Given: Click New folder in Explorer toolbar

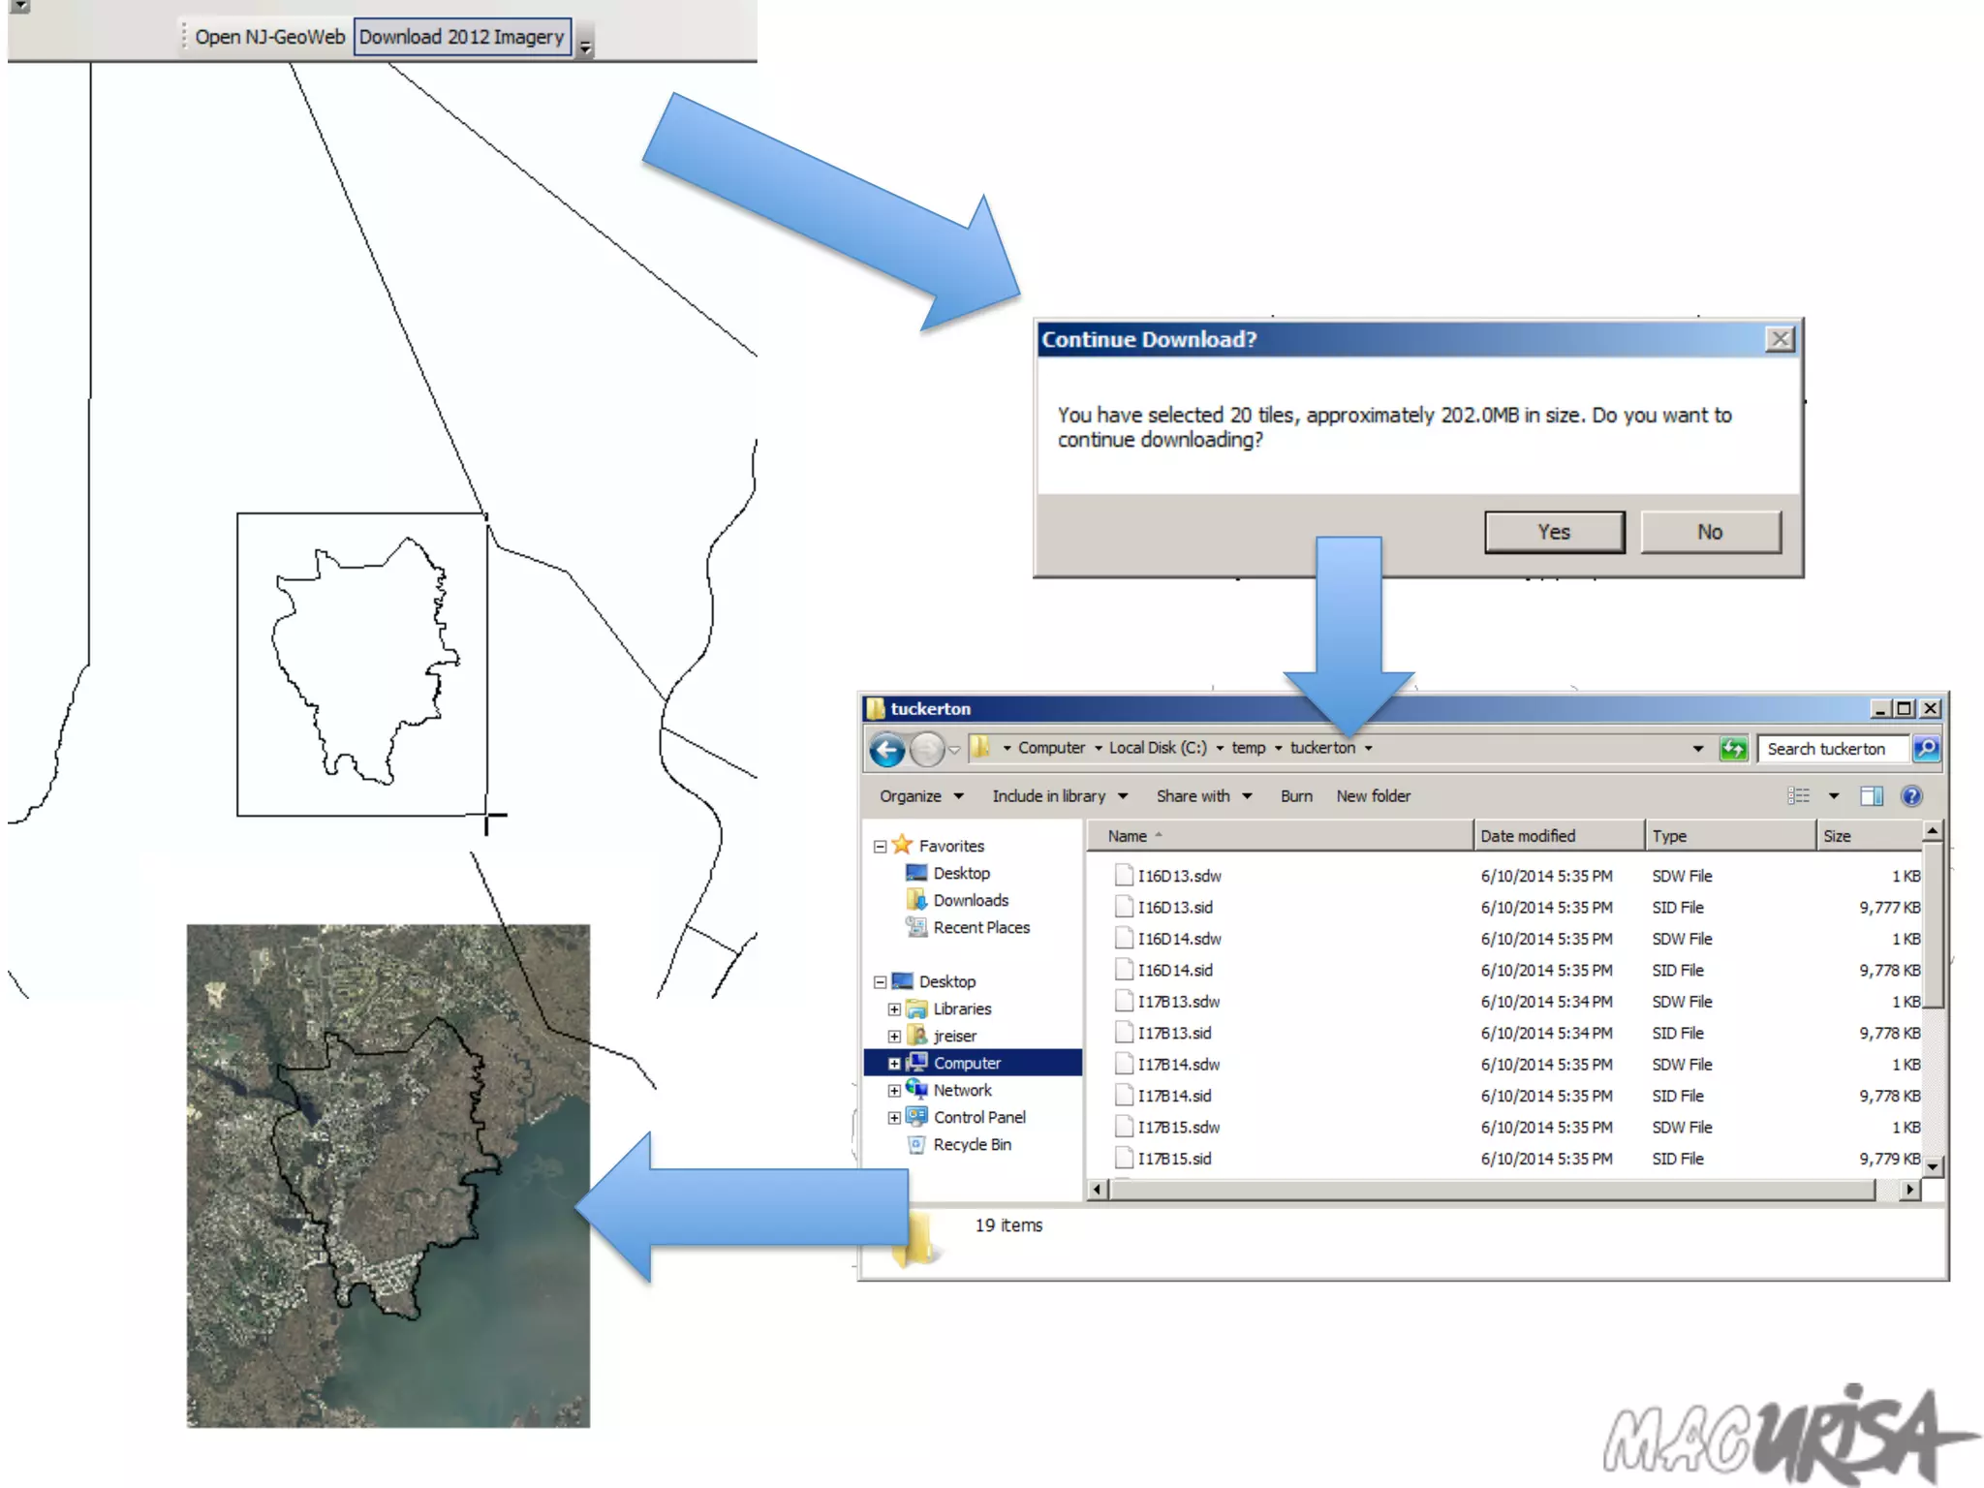Looking at the screenshot, I should pos(1373,796).
